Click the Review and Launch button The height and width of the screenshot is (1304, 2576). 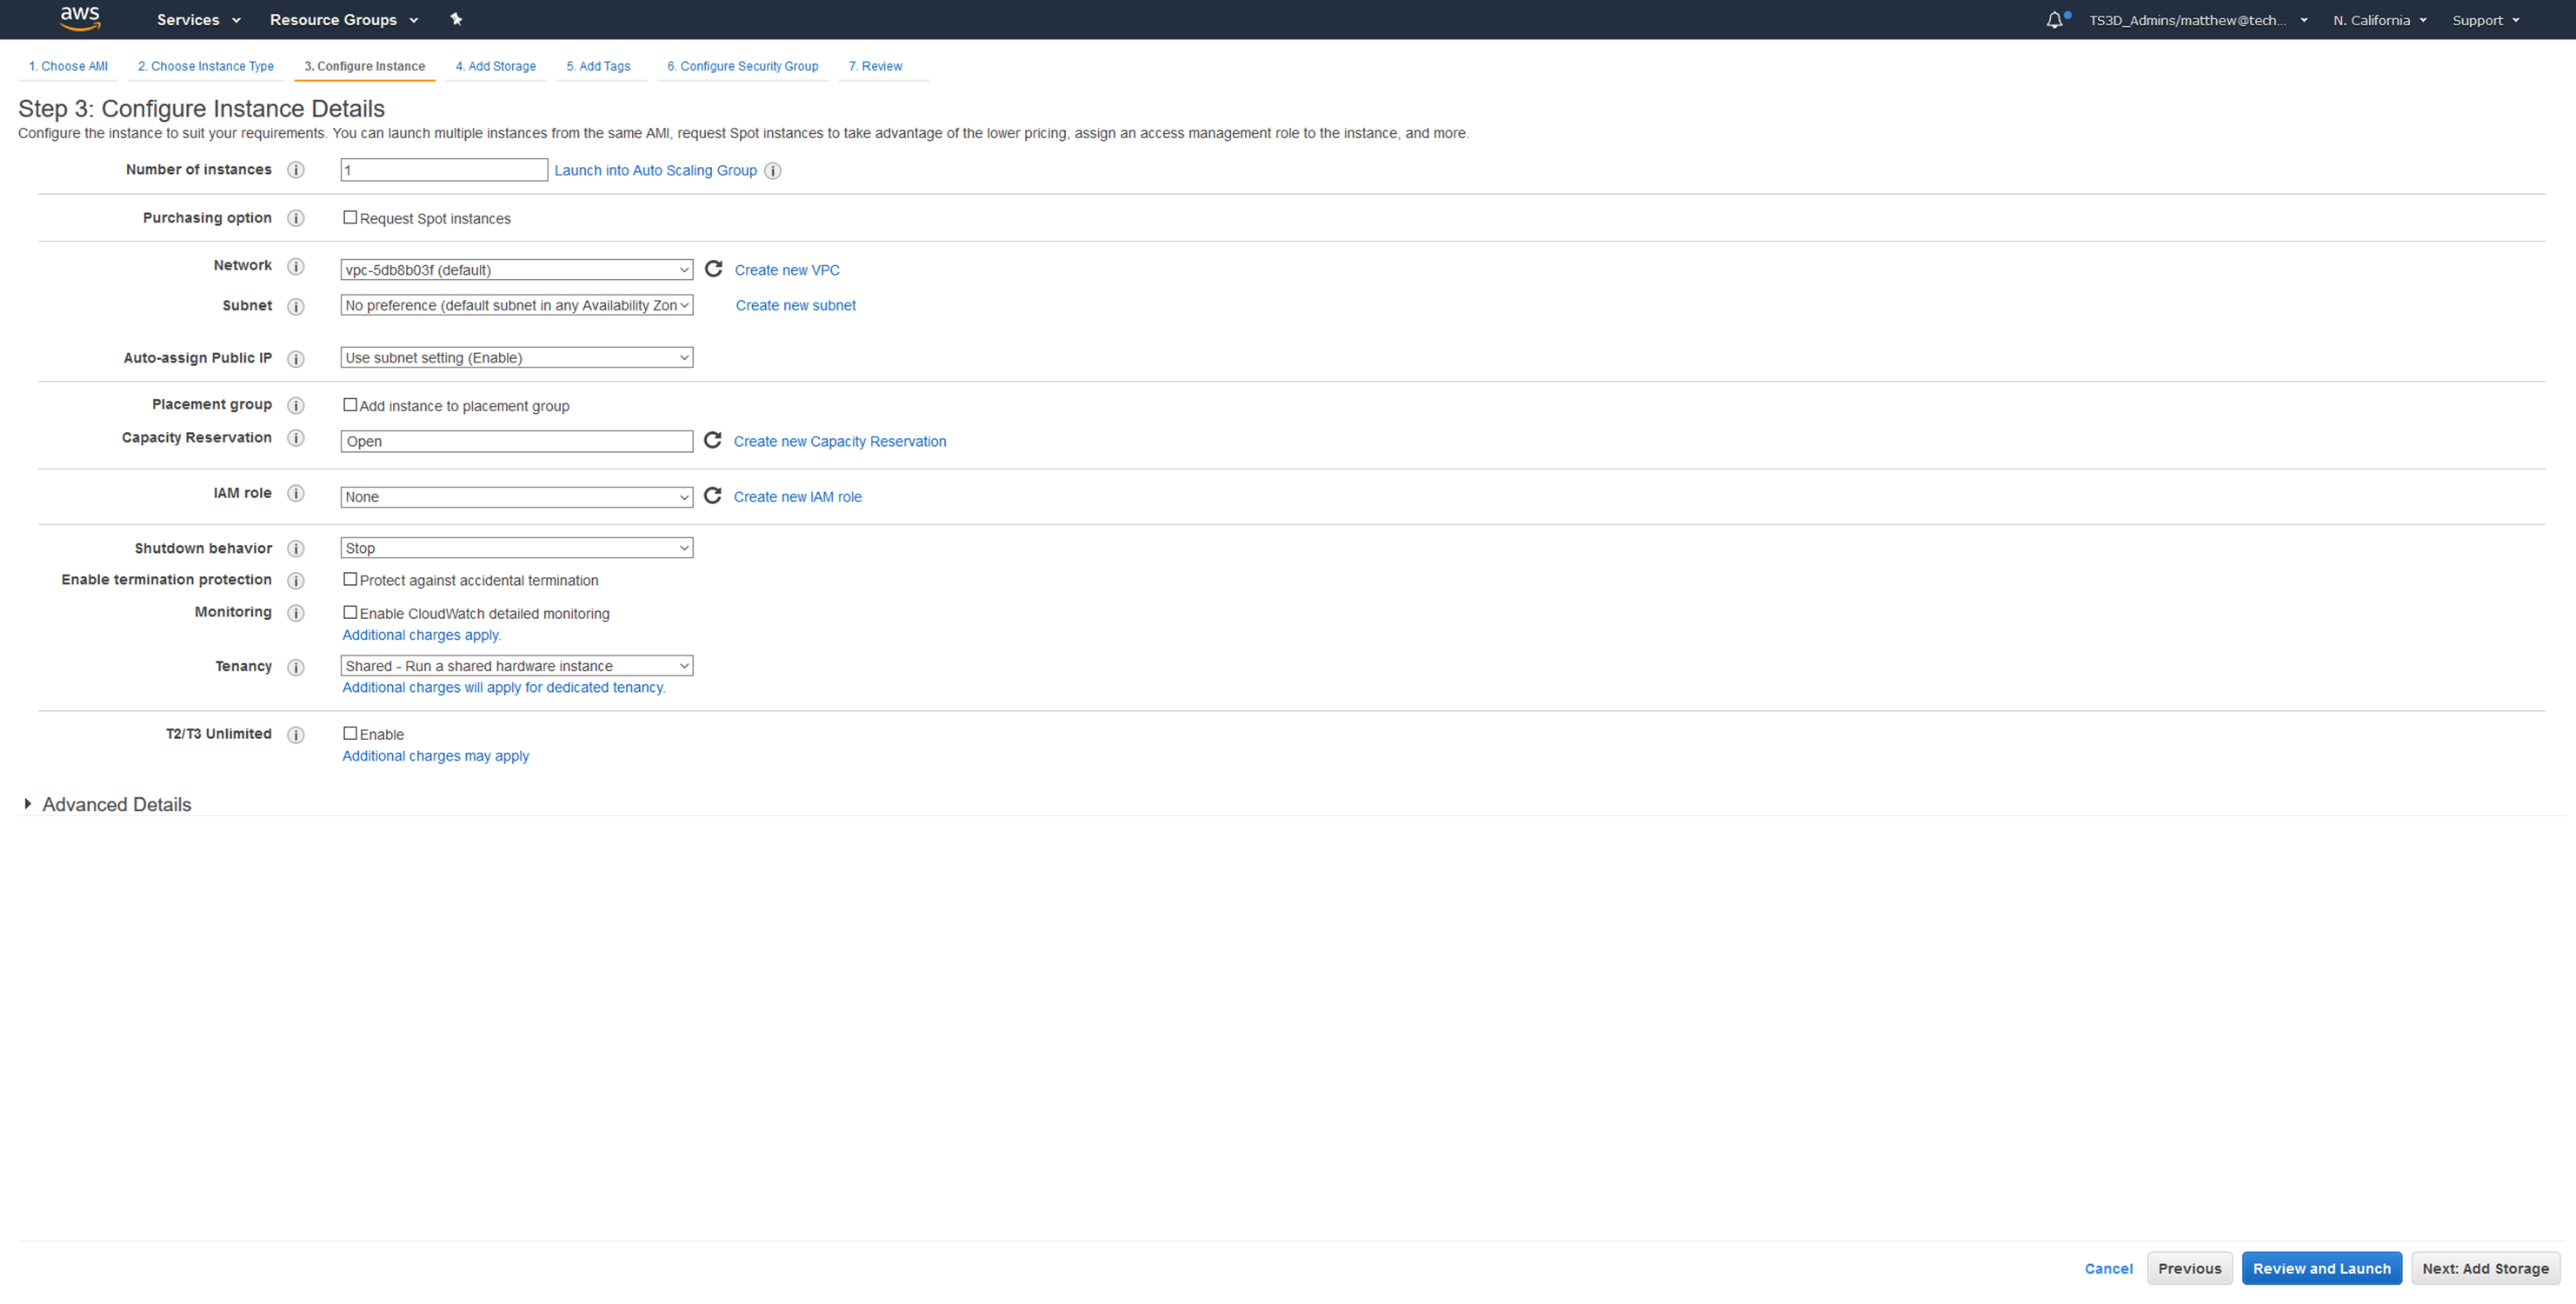click(x=2322, y=1267)
